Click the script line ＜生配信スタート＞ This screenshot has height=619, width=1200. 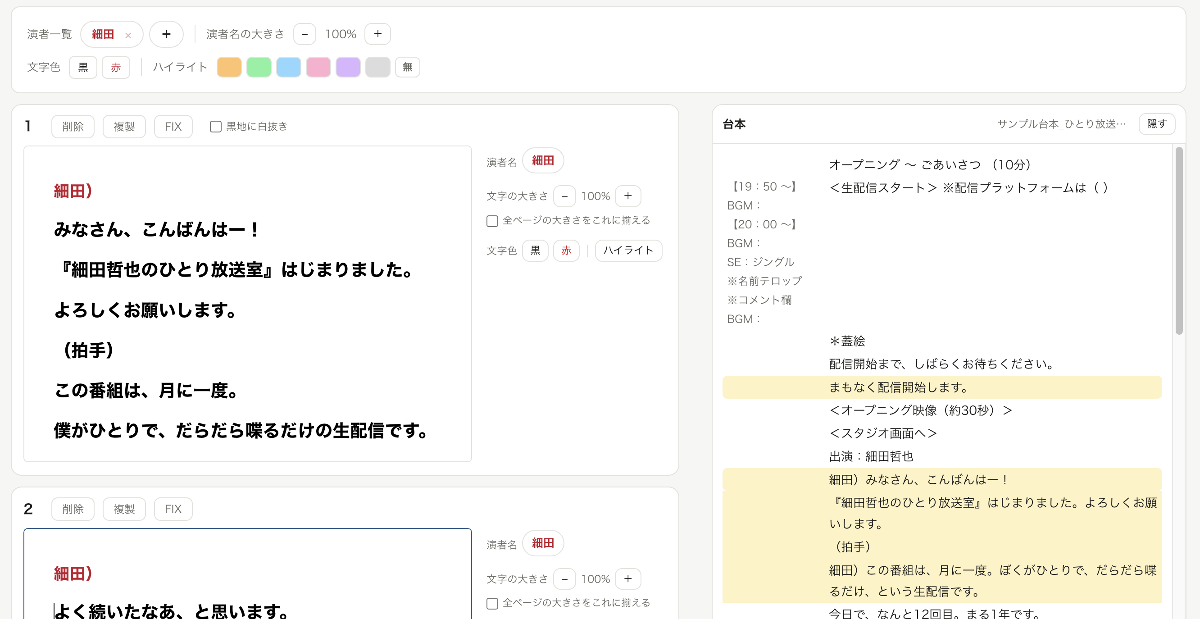[x=883, y=188]
